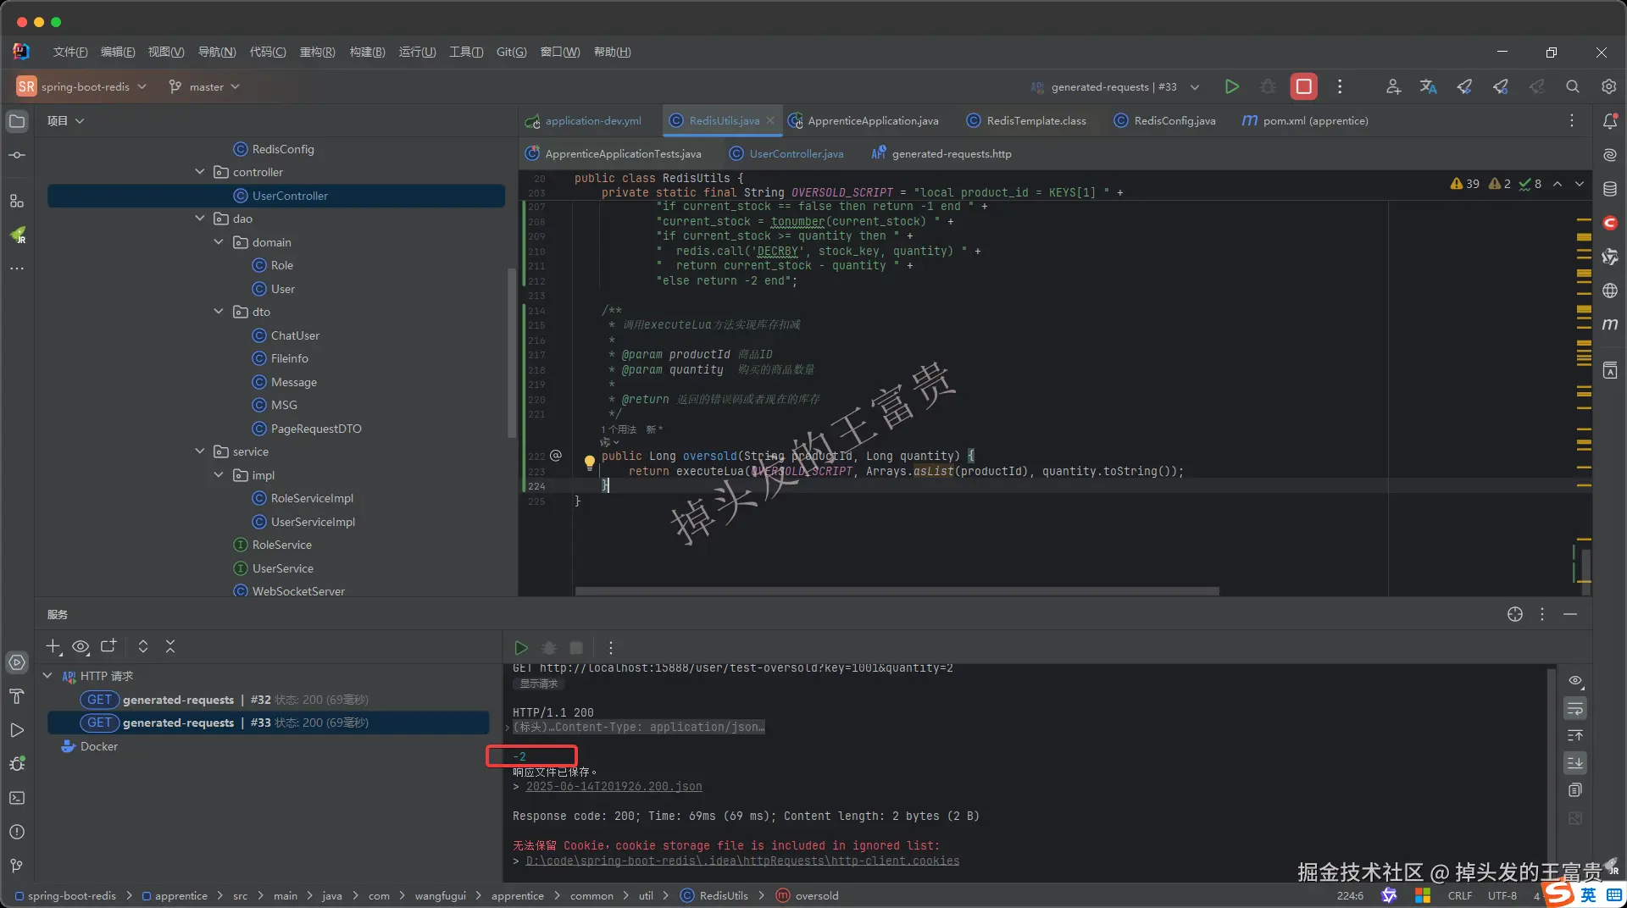Click the translate icon in the main toolbar

[1428, 86]
